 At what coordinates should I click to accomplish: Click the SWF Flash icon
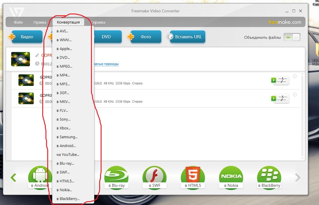pyautogui.click(x=155, y=178)
